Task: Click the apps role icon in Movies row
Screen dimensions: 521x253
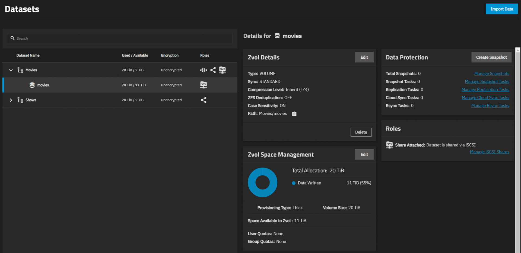Action: coord(204,70)
